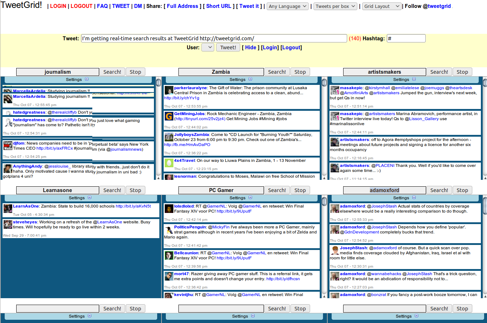Expand Settings plus icon in Zambia box
487x323 pixels.
click(250, 79)
